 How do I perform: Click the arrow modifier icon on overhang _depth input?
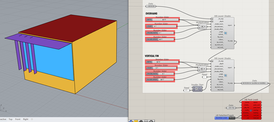pyautogui.click(x=212, y=21)
